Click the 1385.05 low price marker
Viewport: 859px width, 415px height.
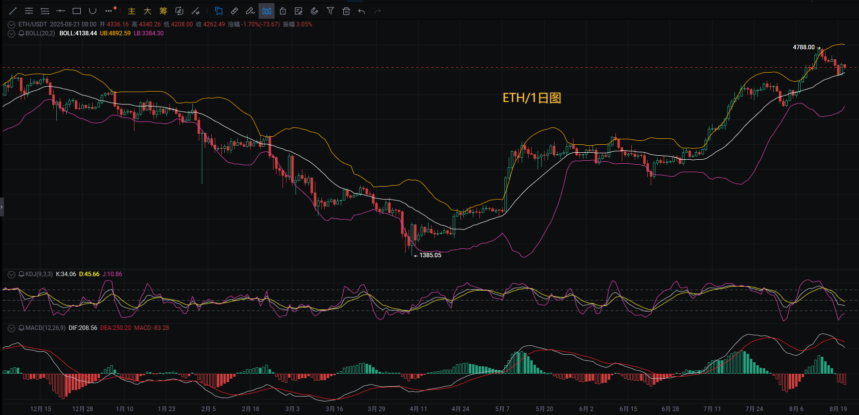(x=430, y=255)
